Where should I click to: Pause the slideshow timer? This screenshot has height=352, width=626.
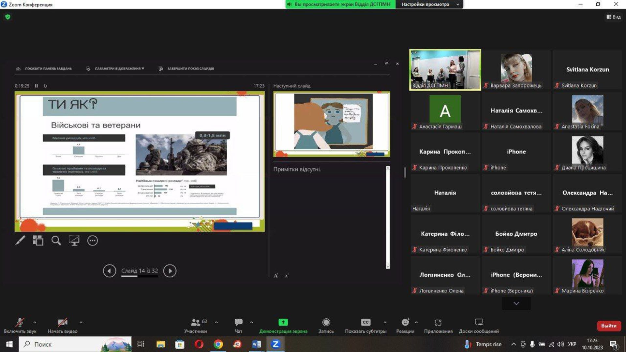[x=37, y=86]
